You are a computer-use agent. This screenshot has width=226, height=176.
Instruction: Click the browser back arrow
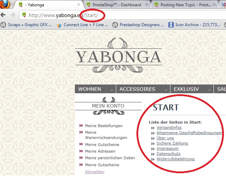point(3,15)
